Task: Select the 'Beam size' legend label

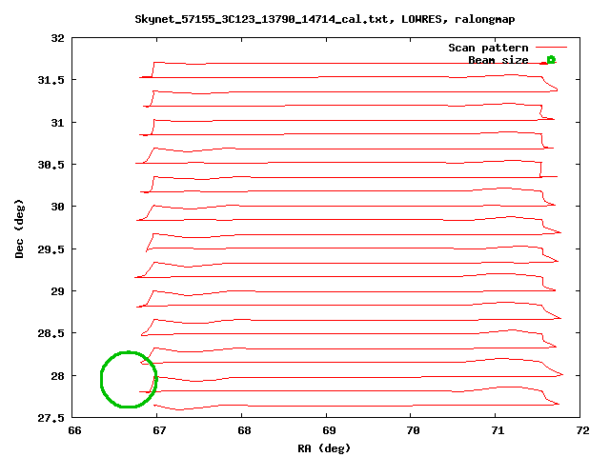Action: pos(498,60)
